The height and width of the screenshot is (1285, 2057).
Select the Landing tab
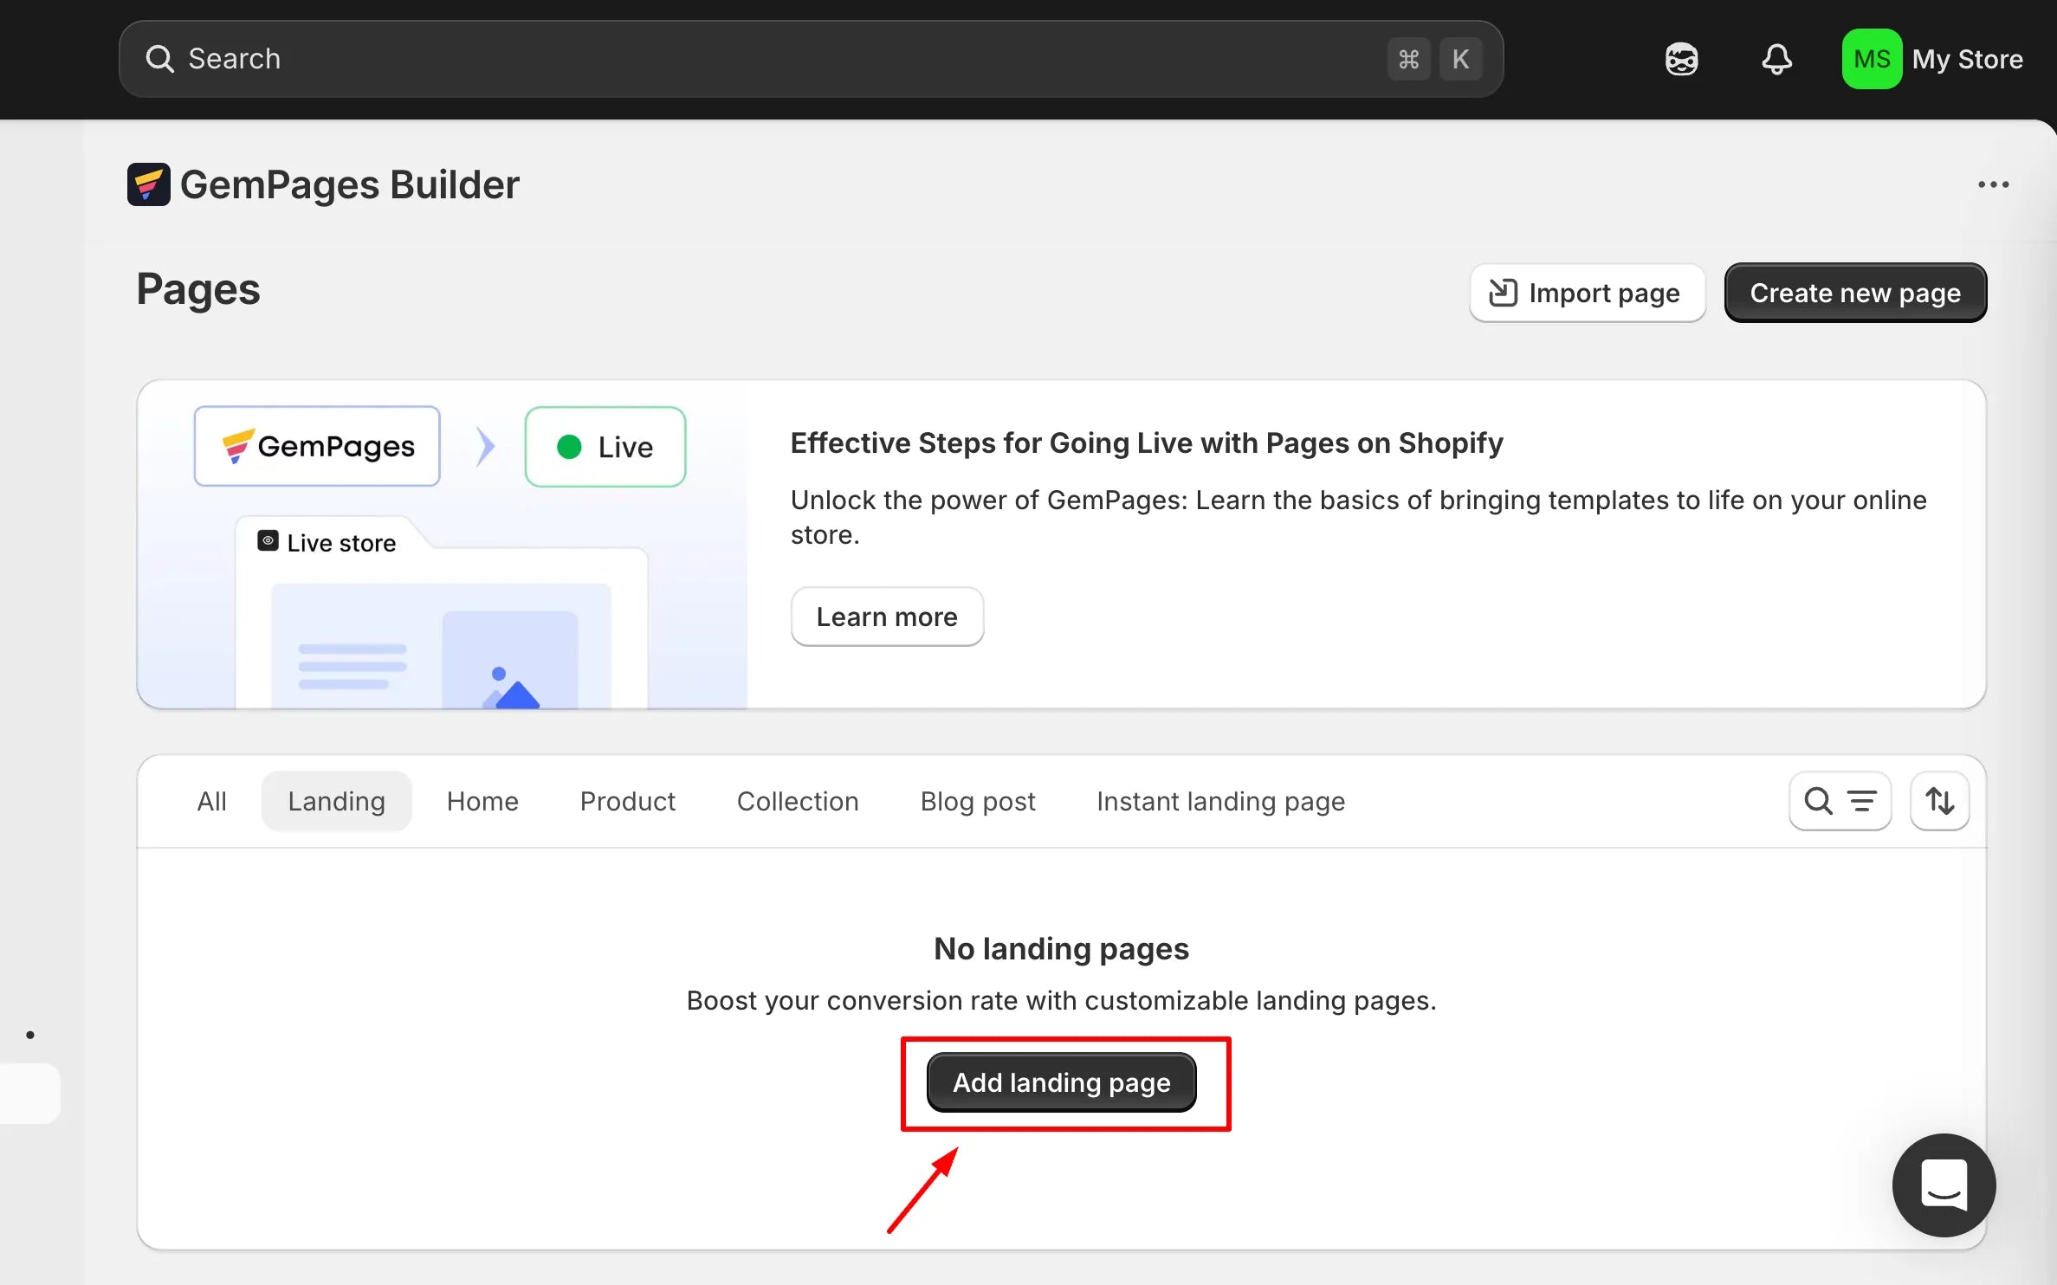click(x=336, y=801)
